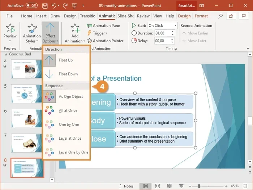Open Add Animation dropdown
This screenshot has width=253, height=190.
[75, 33]
